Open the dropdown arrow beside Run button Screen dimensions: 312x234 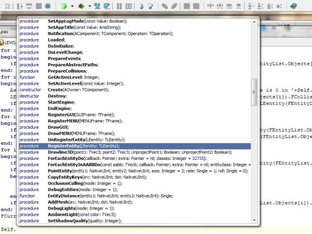[72, 6]
